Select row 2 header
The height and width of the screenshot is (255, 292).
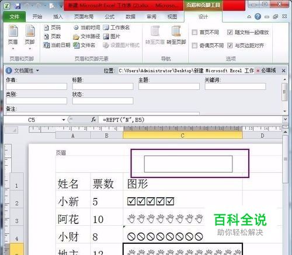[17, 199]
